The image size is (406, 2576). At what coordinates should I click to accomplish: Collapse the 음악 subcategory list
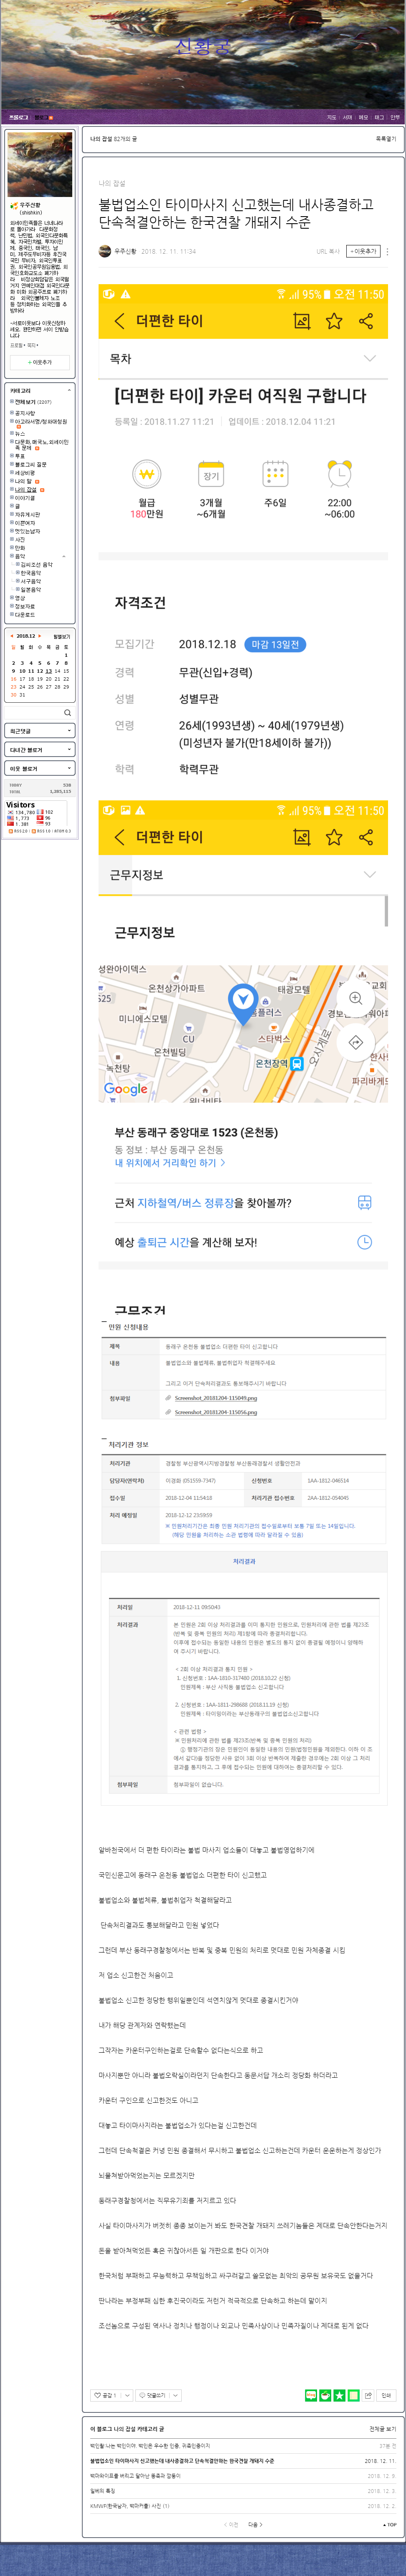click(64, 556)
